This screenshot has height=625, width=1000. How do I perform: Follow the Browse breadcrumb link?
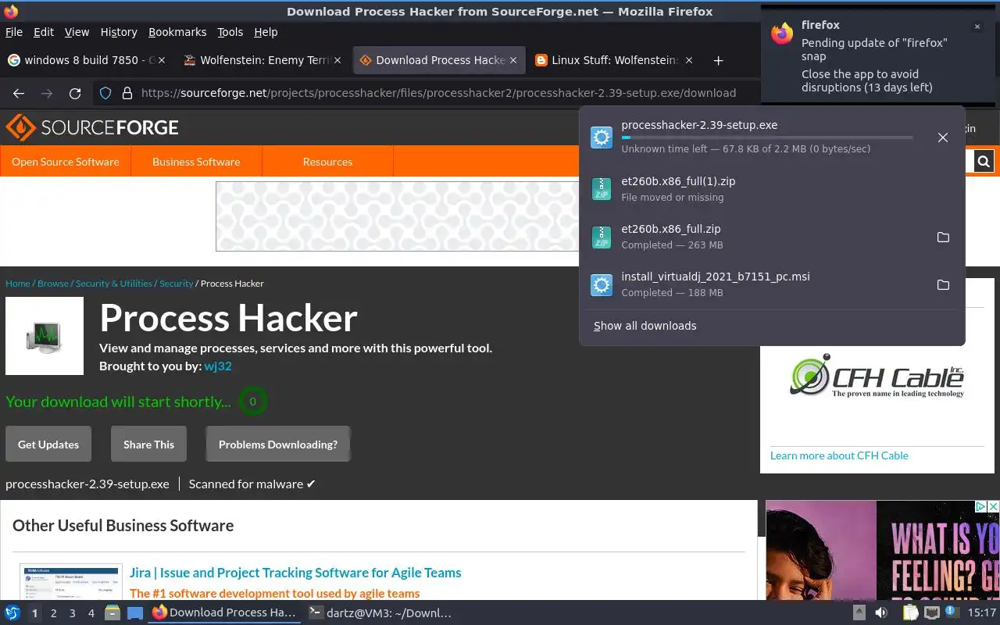[x=53, y=284]
